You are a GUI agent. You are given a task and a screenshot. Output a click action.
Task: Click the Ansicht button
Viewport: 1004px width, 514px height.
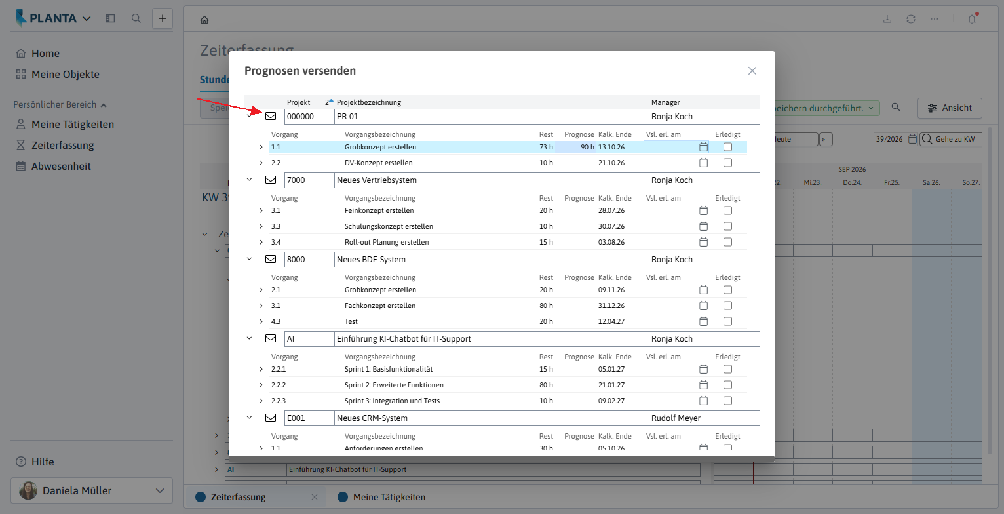[950, 108]
